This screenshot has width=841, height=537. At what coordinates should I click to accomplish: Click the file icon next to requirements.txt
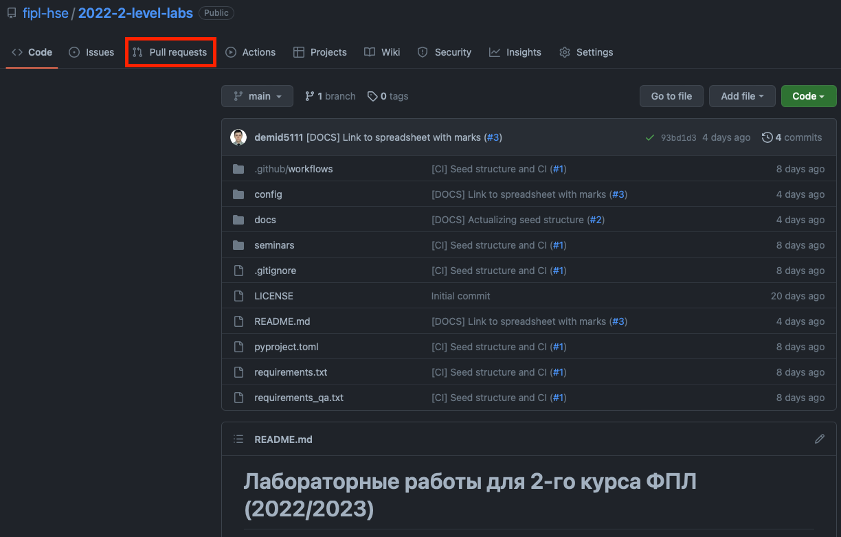(x=238, y=372)
